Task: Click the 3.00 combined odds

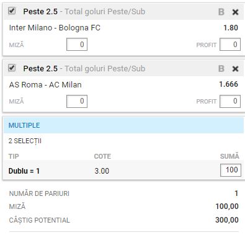Action: click(x=102, y=171)
